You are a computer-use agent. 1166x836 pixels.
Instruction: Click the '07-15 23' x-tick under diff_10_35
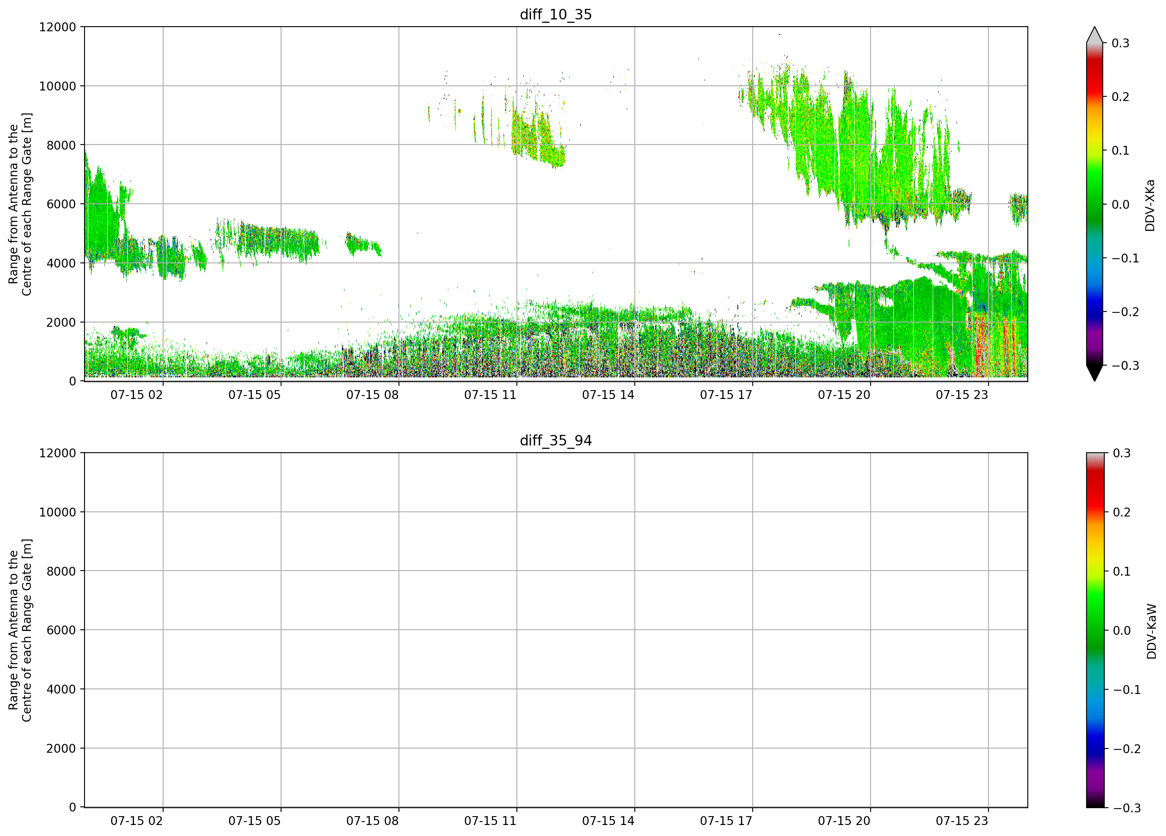pos(962,395)
